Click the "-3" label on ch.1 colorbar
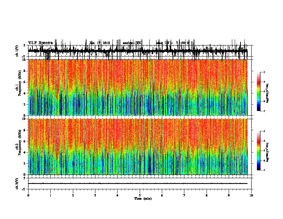This screenshot has height=219, width=283. pos(264,72)
